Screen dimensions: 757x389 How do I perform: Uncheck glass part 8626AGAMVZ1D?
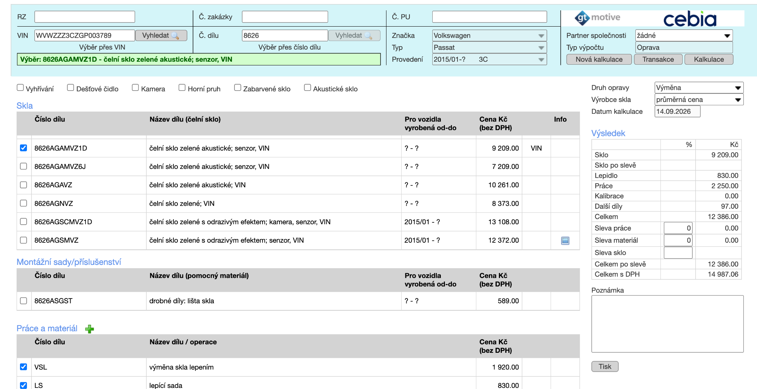pos(24,148)
